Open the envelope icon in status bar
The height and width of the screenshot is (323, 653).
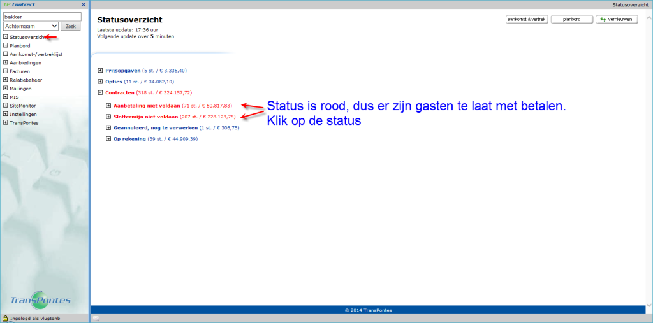click(x=96, y=318)
